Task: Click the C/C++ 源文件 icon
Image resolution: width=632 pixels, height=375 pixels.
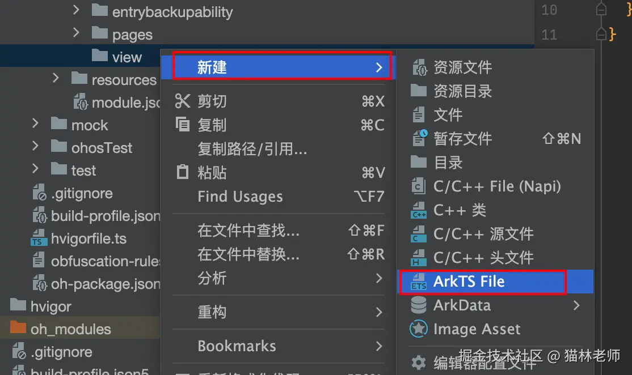Action: click(x=418, y=234)
